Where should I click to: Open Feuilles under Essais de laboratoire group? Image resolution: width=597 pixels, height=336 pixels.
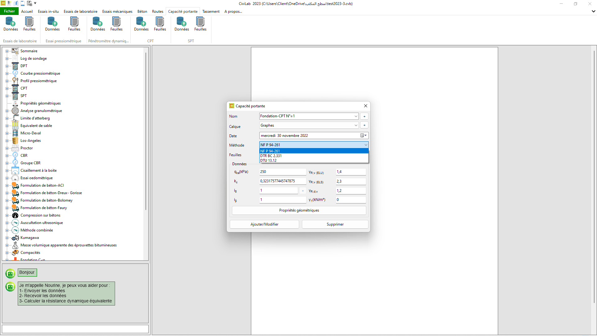tap(29, 24)
